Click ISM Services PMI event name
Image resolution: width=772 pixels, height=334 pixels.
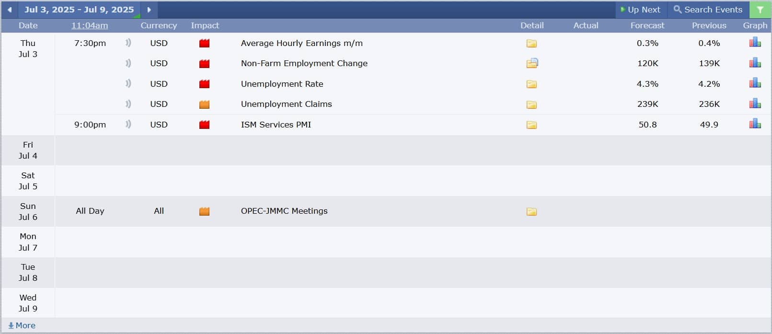(276, 125)
